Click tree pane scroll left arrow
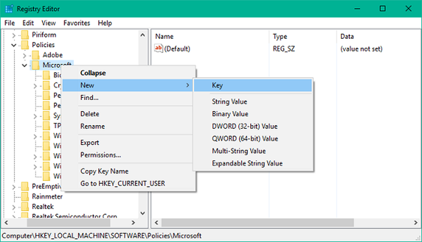Screen dimensions: 422x242 click(6, 223)
